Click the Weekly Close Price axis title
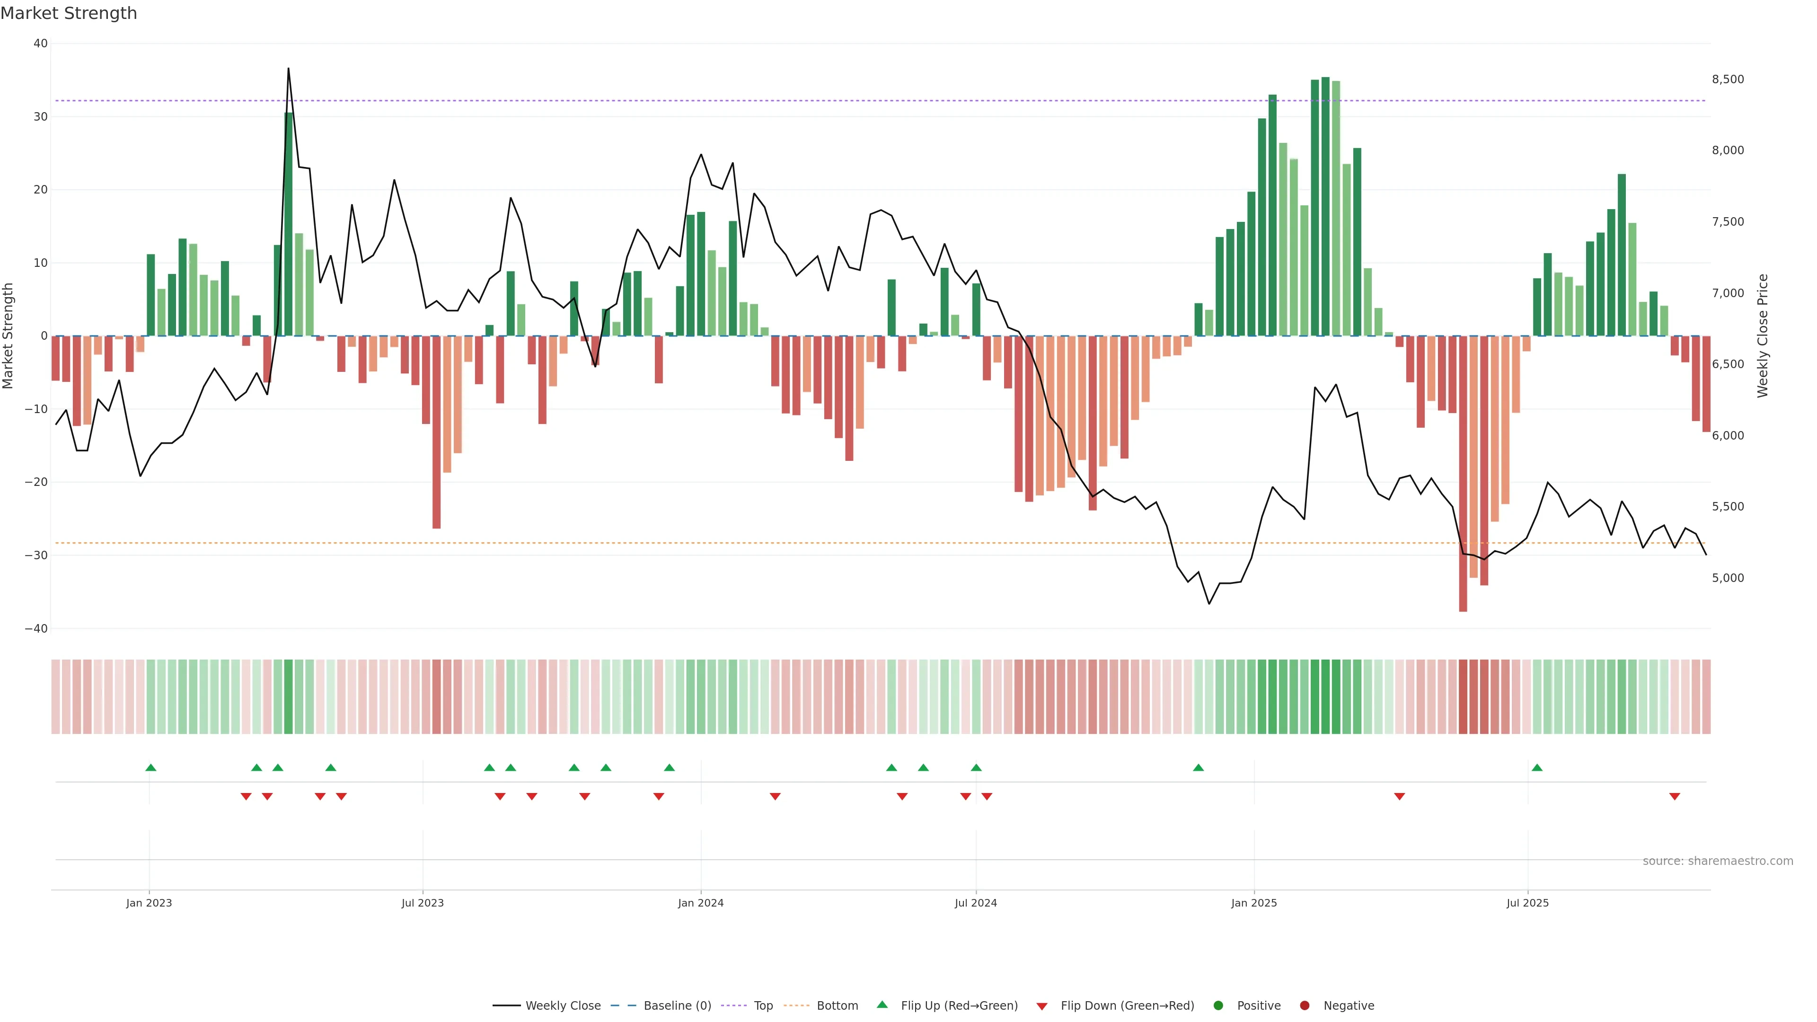This screenshot has height=1022, width=1817. (1763, 336)
